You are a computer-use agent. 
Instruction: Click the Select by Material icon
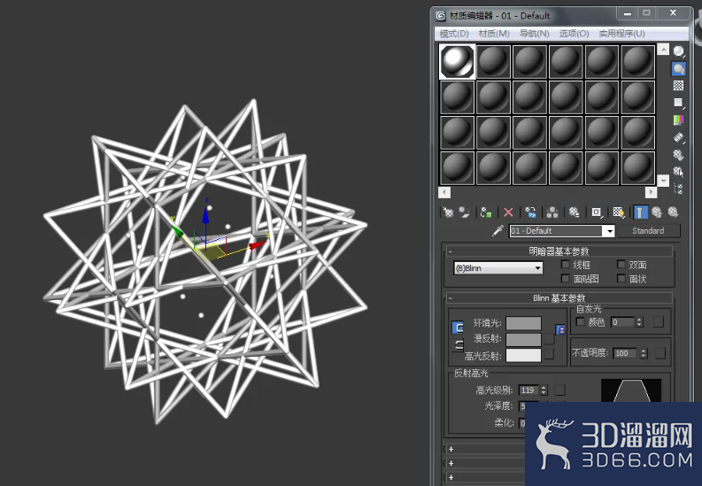pos(679,172)
